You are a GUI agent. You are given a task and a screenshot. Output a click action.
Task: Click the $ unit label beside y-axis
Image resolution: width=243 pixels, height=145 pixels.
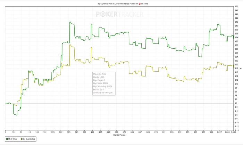click(241, 68)
